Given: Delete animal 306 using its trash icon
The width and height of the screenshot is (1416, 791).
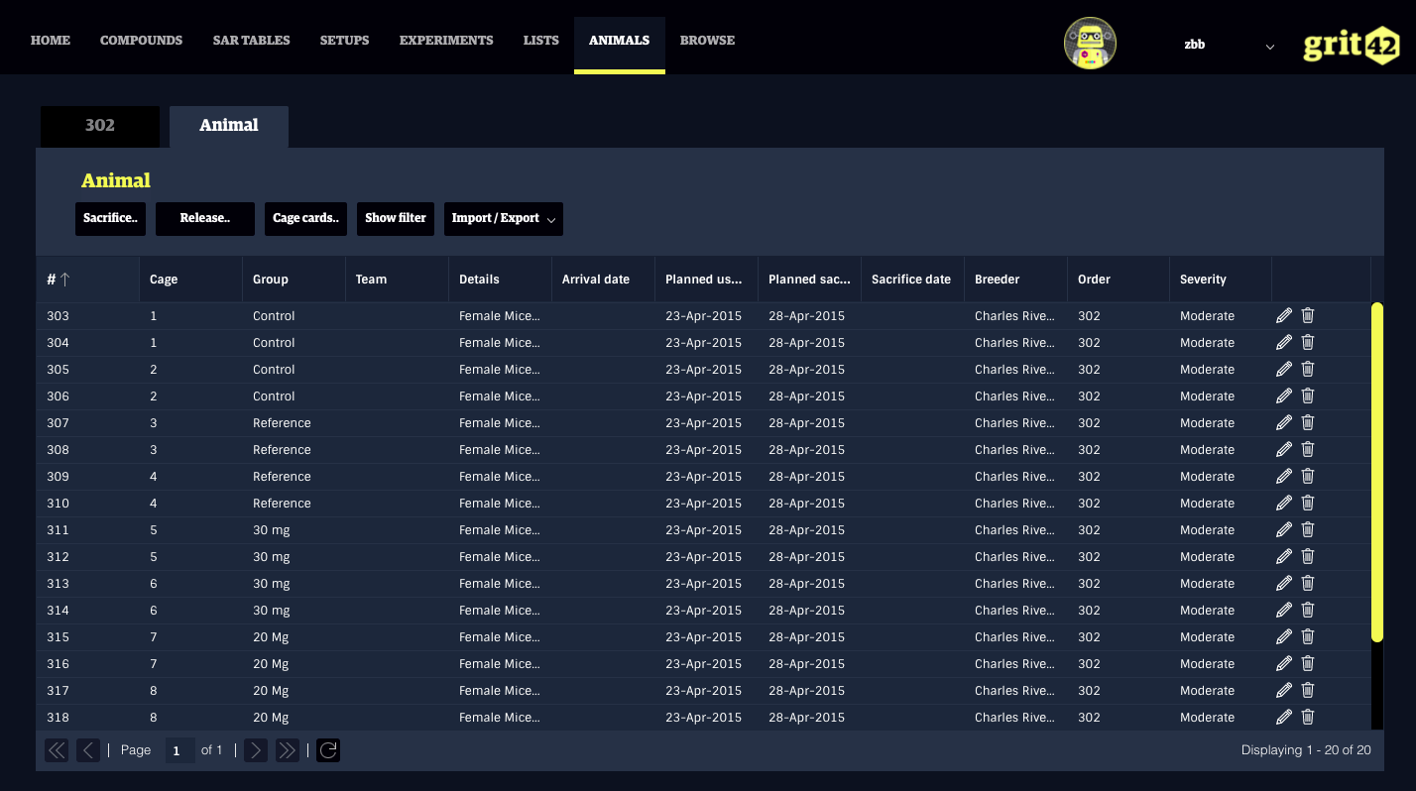Looking at the screenshot, I should point(1308,395).
